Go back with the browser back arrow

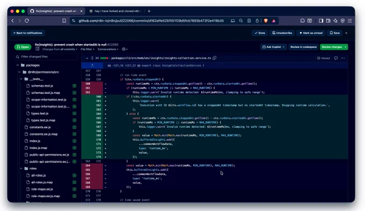pyautogui.click(x=12, y=21)
